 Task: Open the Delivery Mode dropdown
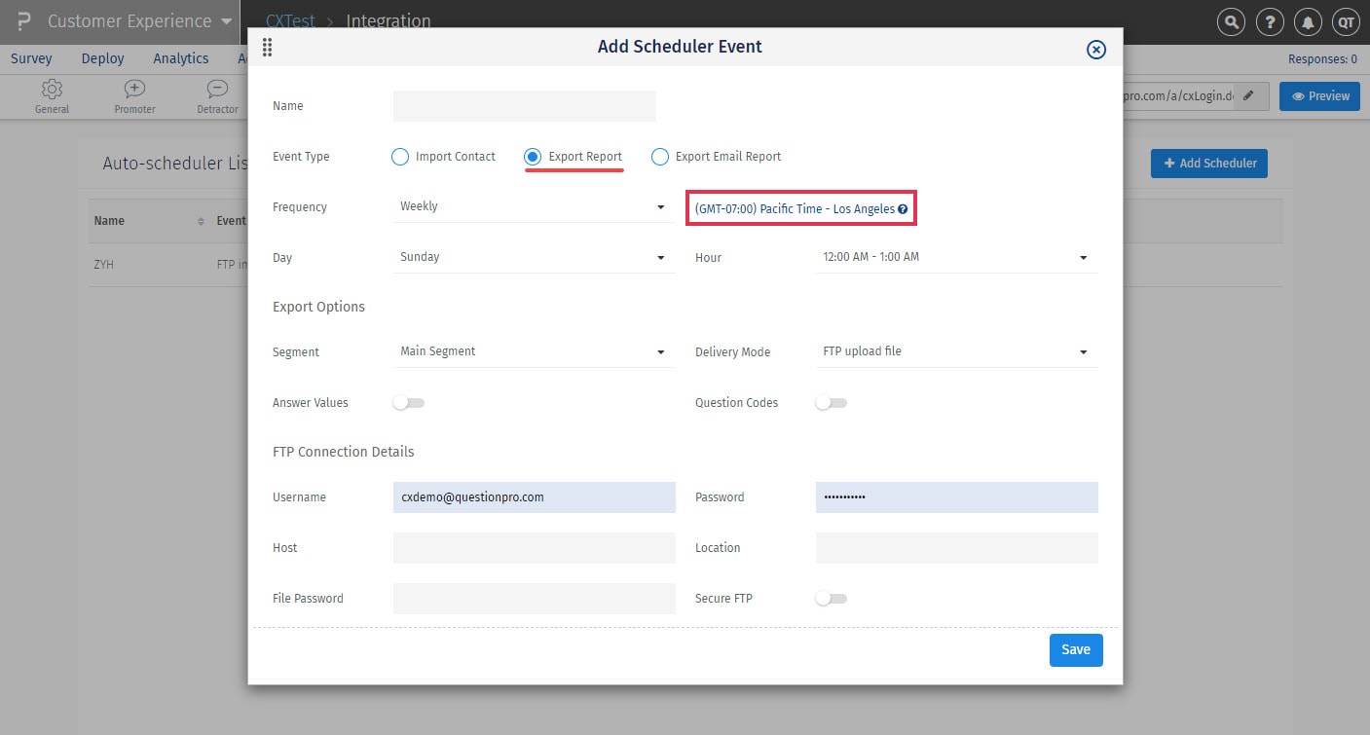(955, 351)
